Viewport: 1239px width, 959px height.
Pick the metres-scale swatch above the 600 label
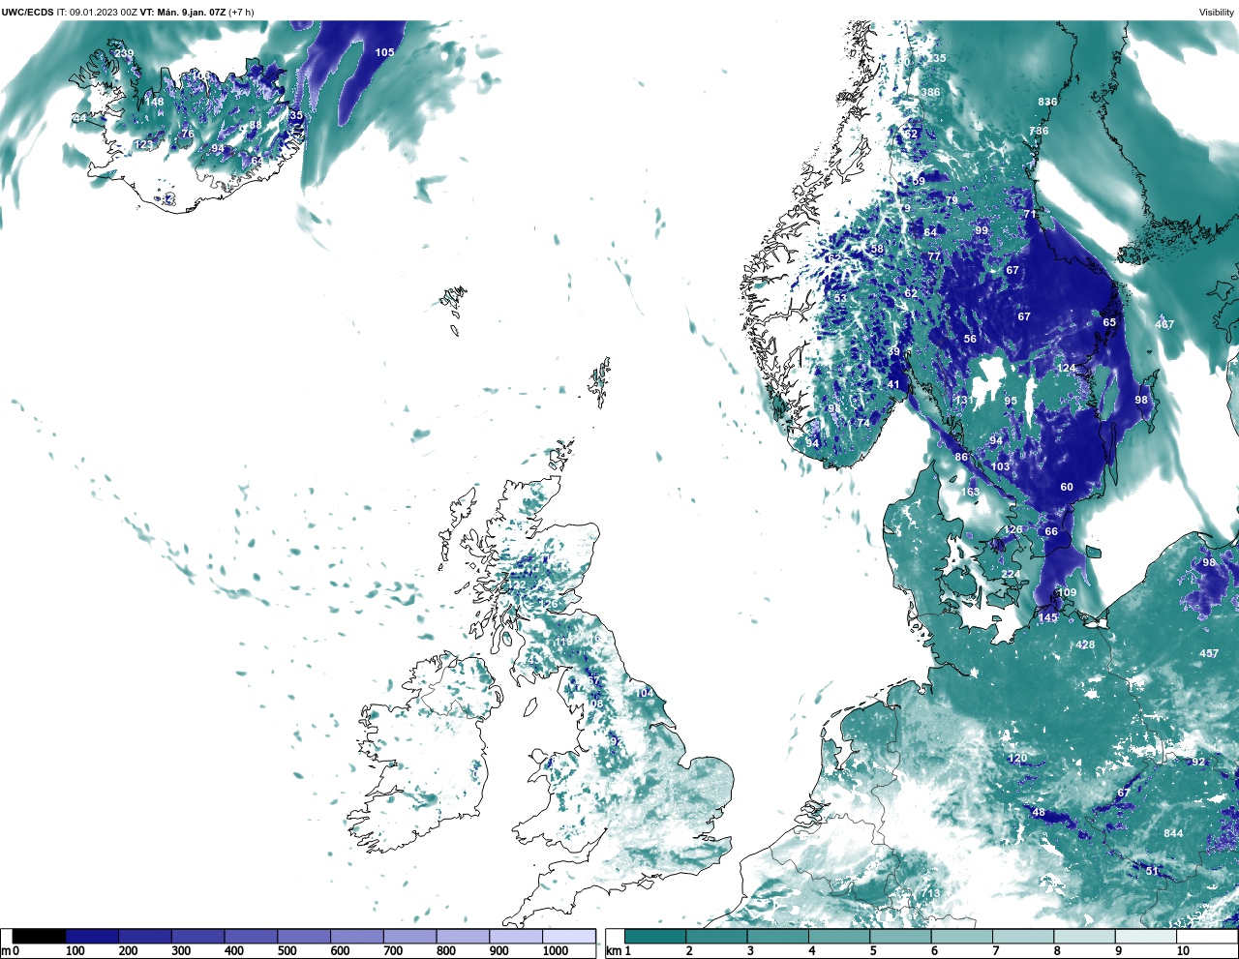click(356, 936)
